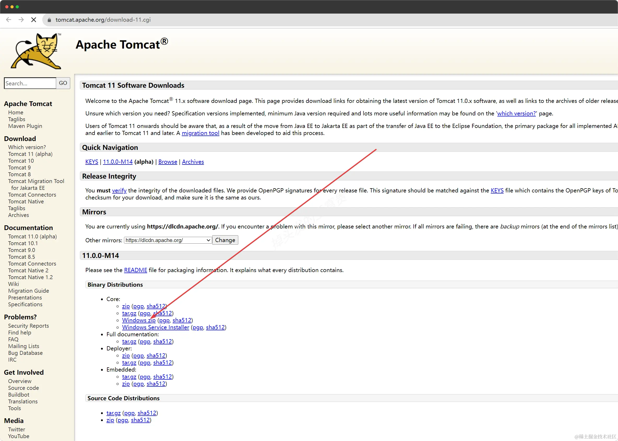Open Source code link
The width and height of the screenshot is (618, 441).
[x=23, y=388]
